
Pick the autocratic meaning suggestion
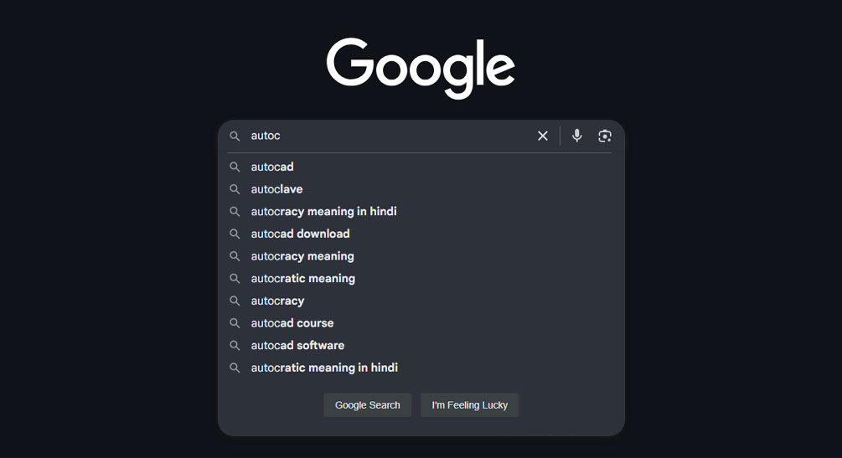coord(421,279)
